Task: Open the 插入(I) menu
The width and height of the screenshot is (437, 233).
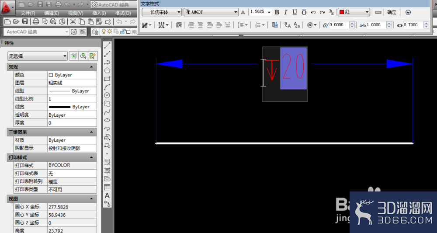Action: [x=99, y=13]
